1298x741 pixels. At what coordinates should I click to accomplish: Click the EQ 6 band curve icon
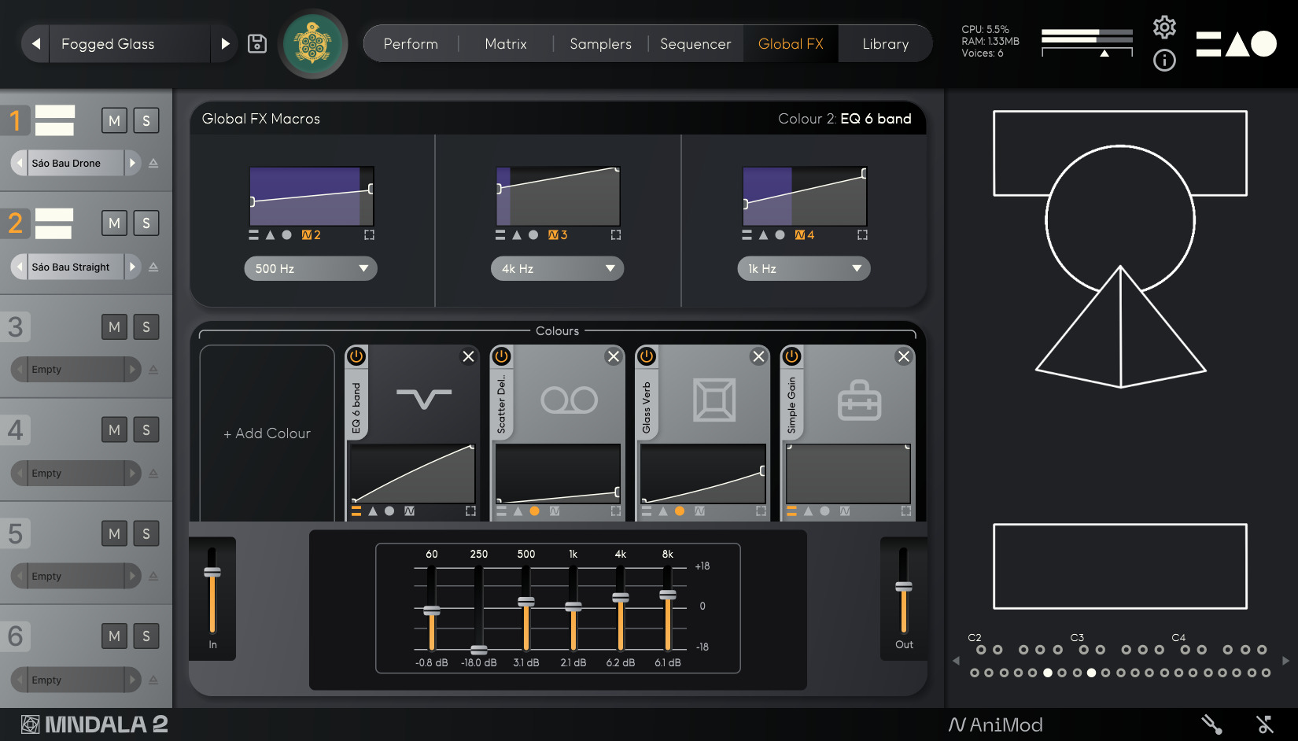[x=424, y=399]
